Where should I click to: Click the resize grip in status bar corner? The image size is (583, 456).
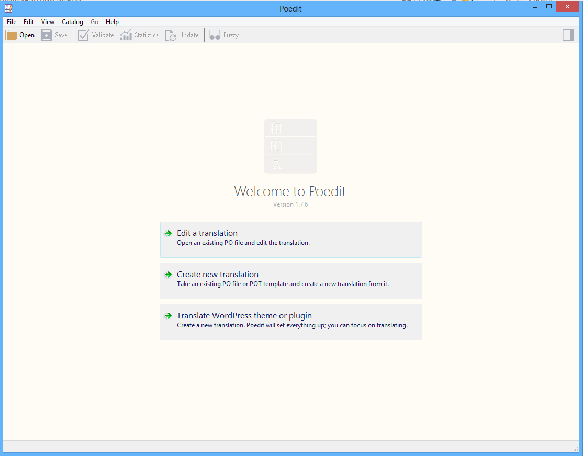pos(576,448)
